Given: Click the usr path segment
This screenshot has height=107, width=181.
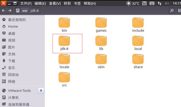Looking at the screenshot, I should (x=25, y=11).
